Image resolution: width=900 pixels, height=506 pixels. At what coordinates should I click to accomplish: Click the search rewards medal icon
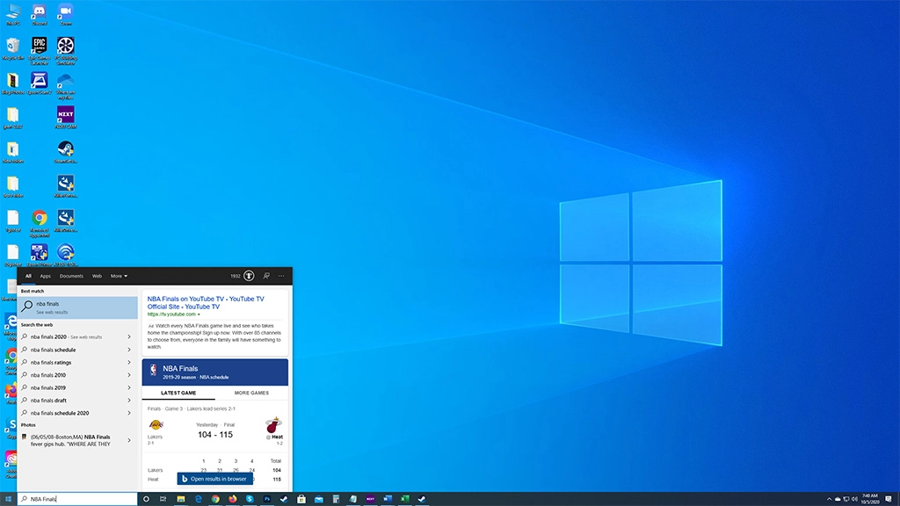(x=249, y=276)
